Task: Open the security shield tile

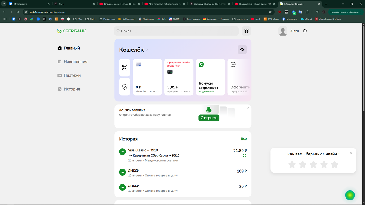Action: point(125,87)
